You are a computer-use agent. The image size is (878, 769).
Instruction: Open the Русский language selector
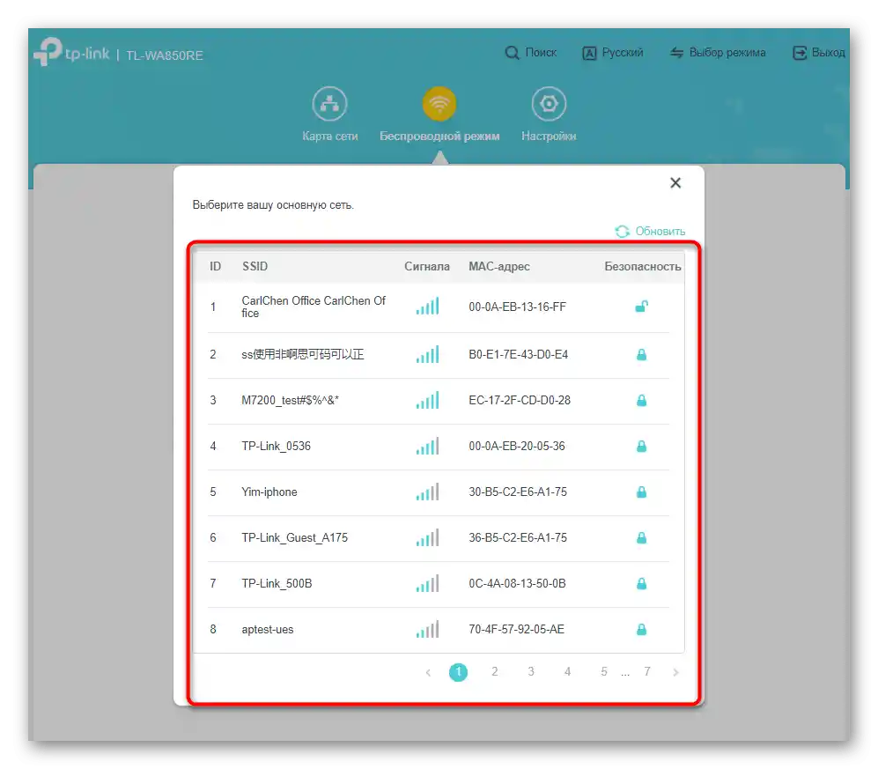(613, 53)
